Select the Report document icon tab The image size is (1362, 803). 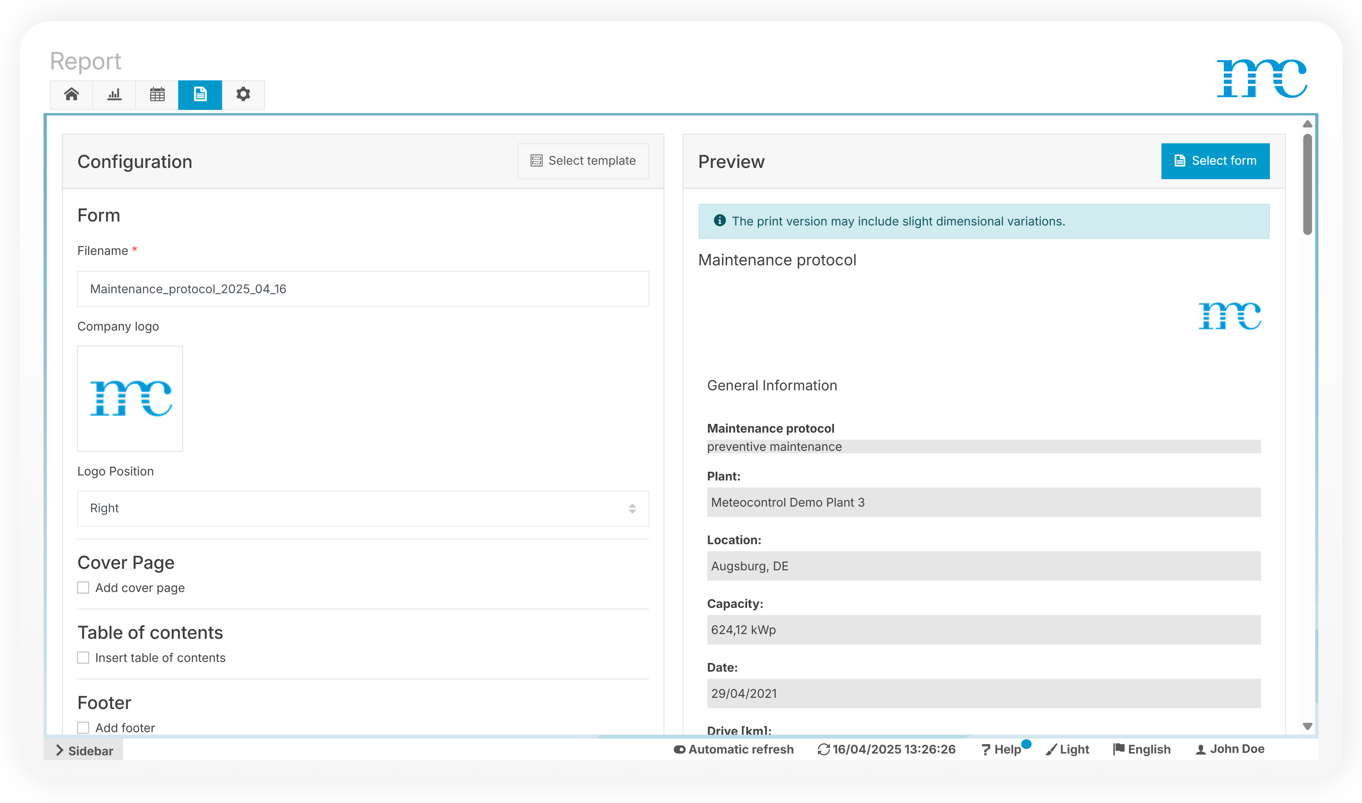pos(200,95)
